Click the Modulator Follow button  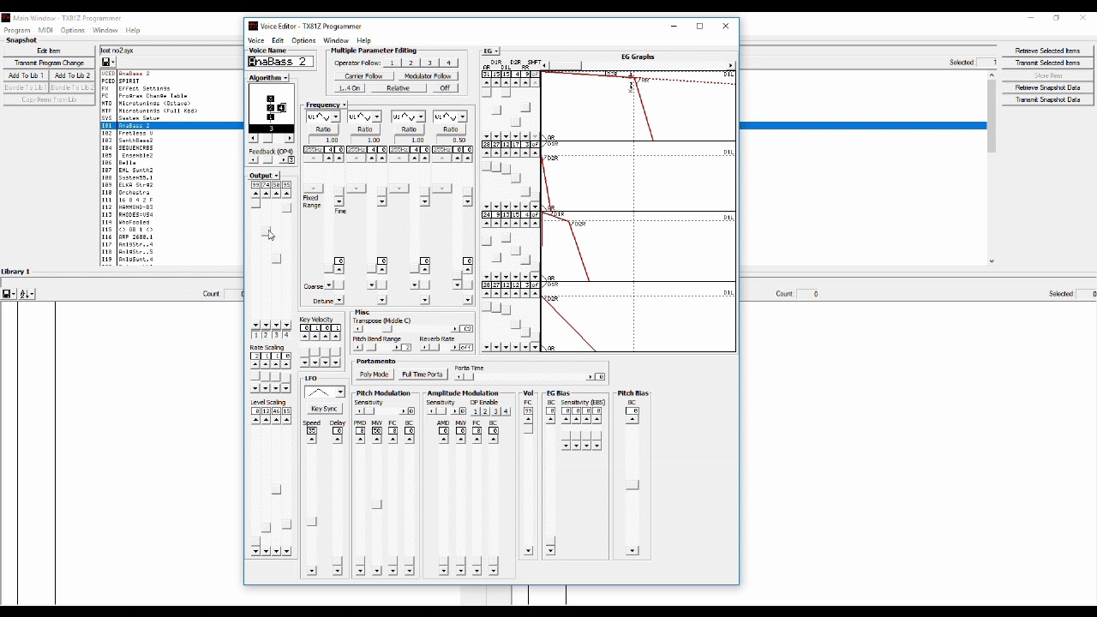click(x=428, y=76)
